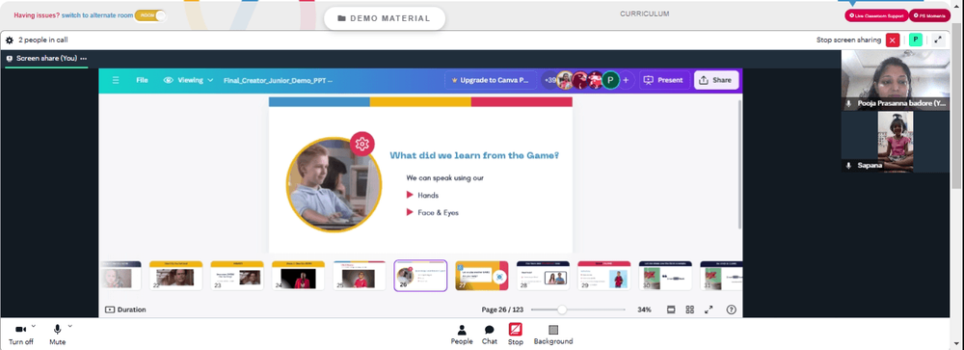The width and height of the screenshot is (964, 350).
Task: Open the Viewing mode dropdown
Action: pos(188,80)
